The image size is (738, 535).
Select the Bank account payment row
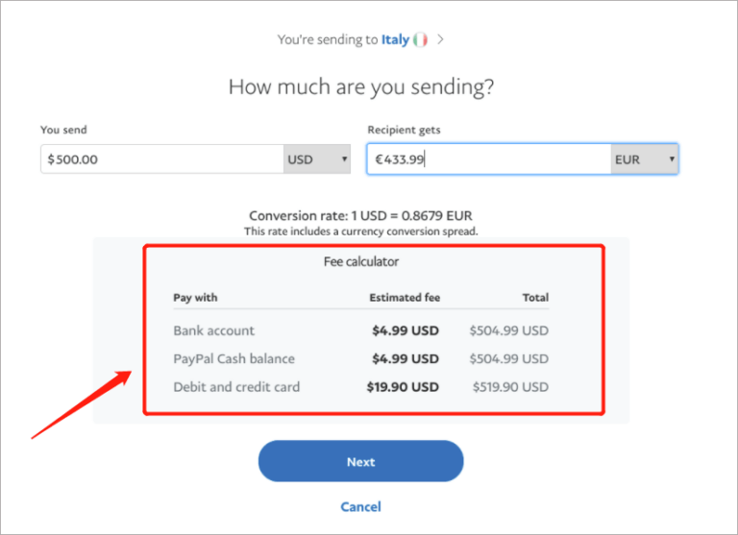tap(214, 330)
